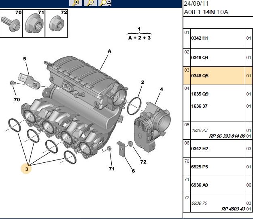Select superseded part 1920 AJ
This screenshot has width=253, height=219.
(200, 130)
